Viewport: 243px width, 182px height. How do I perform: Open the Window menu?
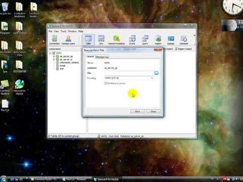72,31
